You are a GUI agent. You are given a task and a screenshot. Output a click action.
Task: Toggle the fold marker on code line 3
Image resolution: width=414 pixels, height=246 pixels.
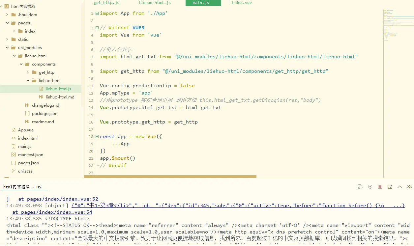coord(97,28)
